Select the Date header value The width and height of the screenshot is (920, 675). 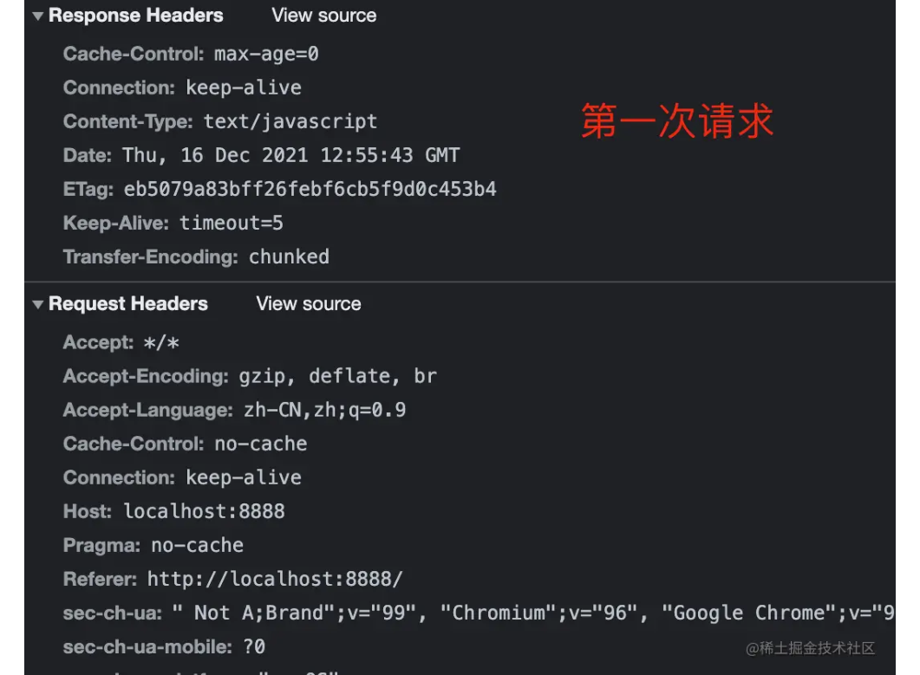tap(290, 156)
